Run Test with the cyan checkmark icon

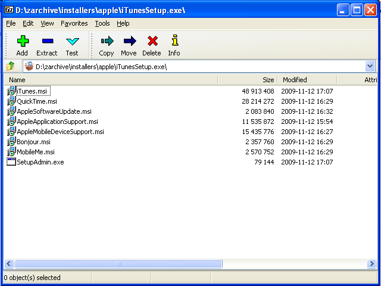coord(73,41)
